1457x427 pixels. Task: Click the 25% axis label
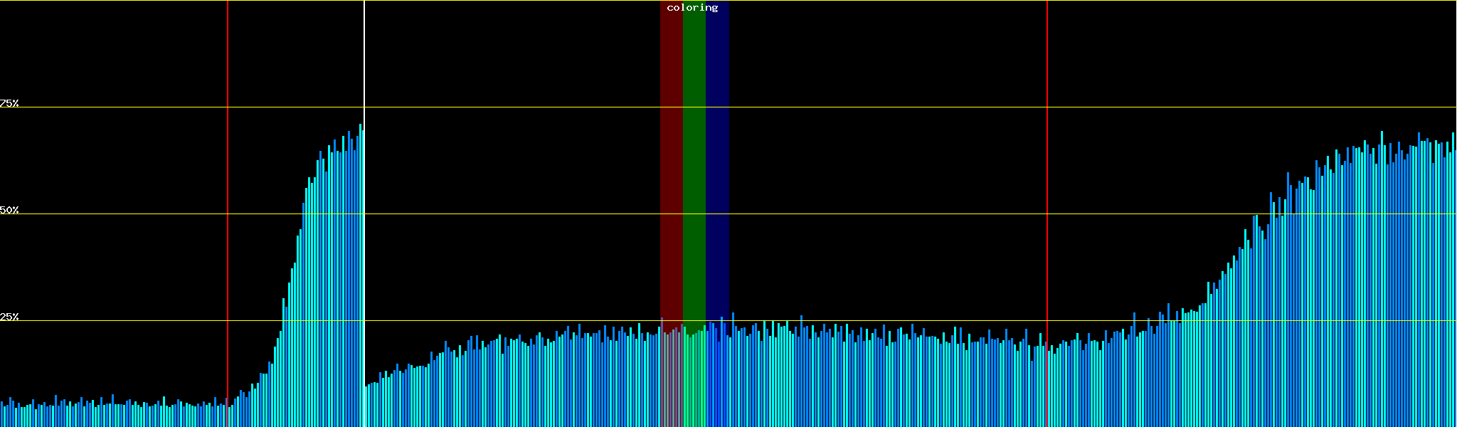[9, 317]
